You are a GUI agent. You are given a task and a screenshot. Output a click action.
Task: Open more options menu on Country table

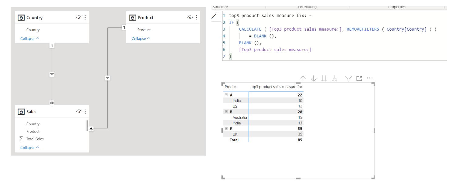tap(85, 18)
